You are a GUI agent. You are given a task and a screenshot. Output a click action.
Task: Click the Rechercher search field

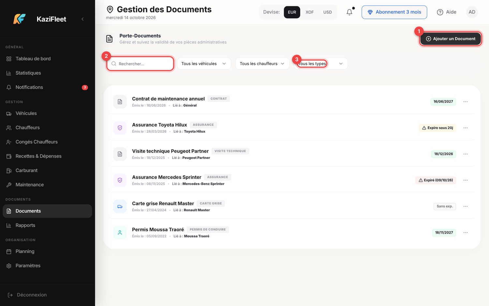click(140, 64)
